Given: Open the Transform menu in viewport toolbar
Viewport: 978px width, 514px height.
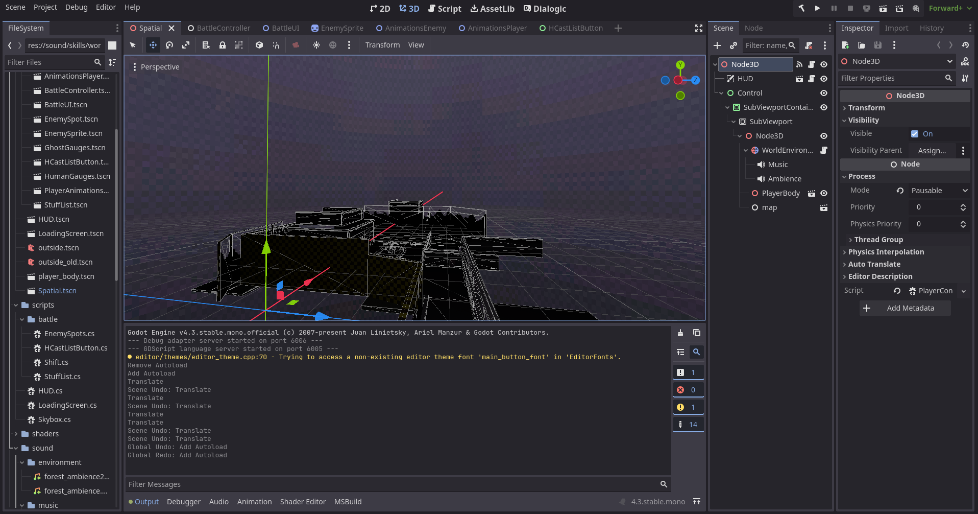Looking at the screenshot, I should click(382, 45).
